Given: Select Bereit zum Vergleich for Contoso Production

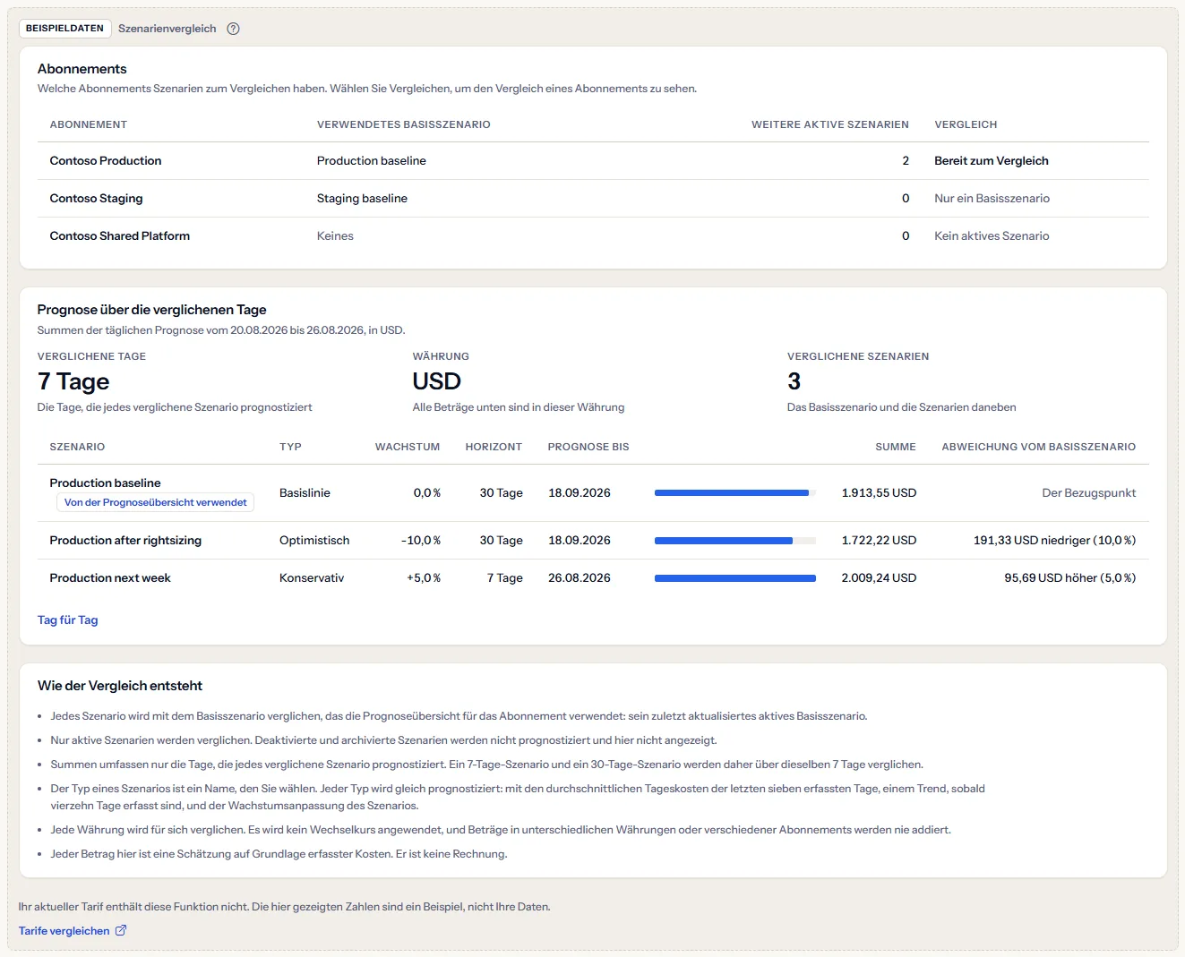Looking at the screenshot, I should point(991,161).
